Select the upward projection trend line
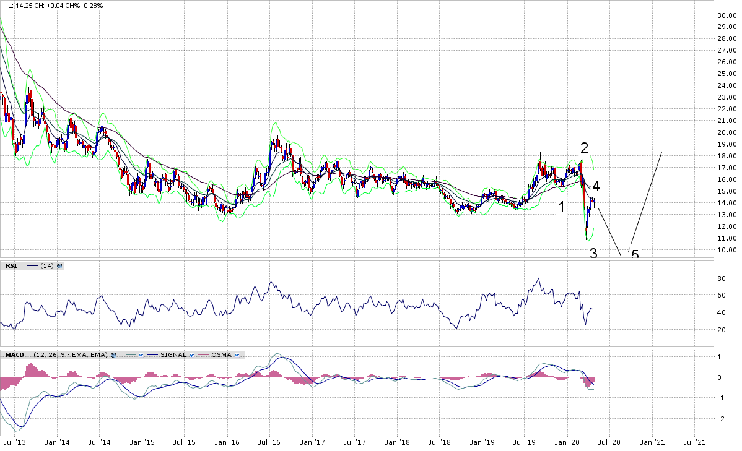Screen dimensions: 742x451 coord(646,198)
